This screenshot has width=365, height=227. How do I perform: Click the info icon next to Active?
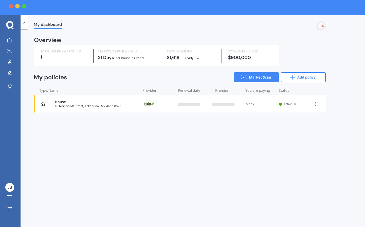click(x=295, y=104)
